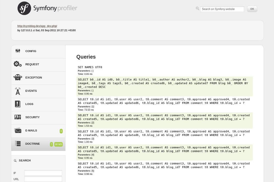The width and height of the screenshot is (274, 182).
Task: Open the REQUEST panel
Action: [x=38, y=65]
